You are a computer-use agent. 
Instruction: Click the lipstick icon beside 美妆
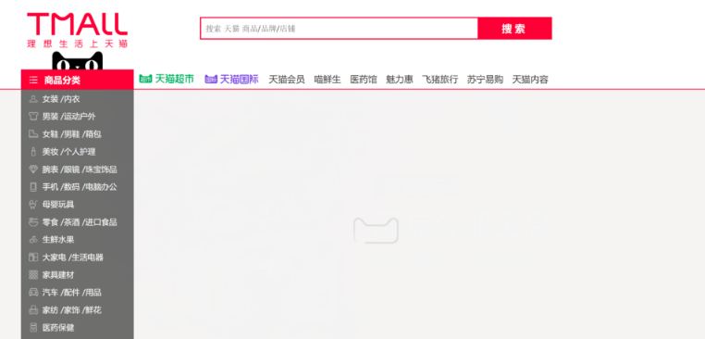tap(33, 152)
